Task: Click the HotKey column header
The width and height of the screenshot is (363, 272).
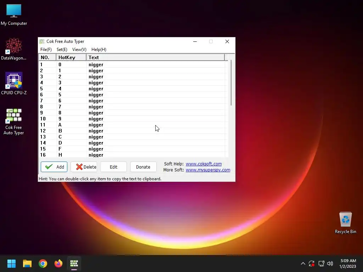Action: tap(71, 57)
